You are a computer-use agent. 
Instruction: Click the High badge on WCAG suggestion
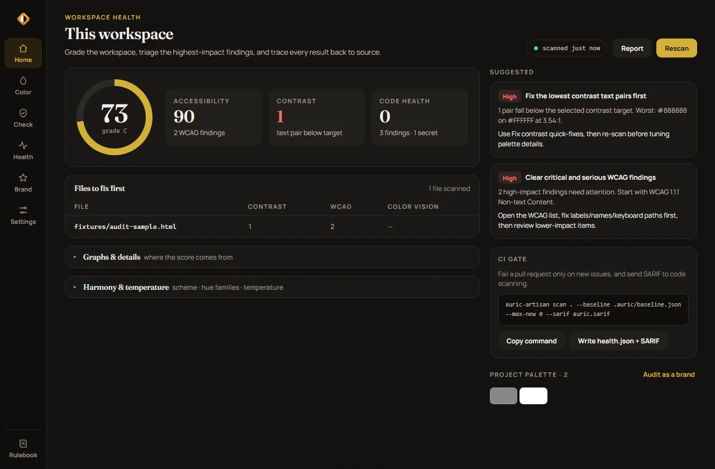(x=509, y=178)
